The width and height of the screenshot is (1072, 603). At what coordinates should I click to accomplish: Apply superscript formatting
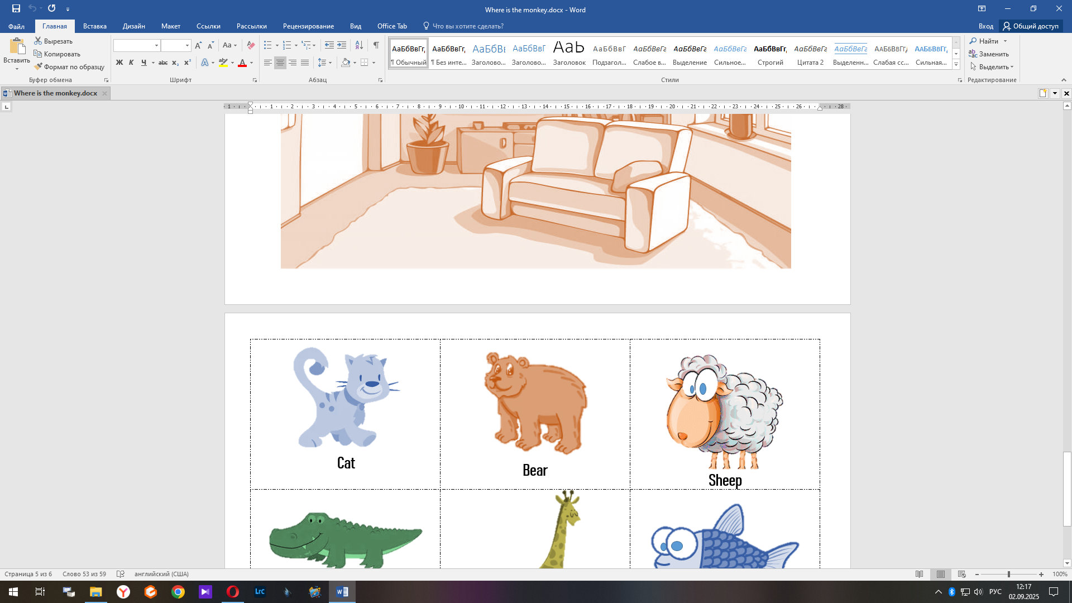tap(188, 63)
